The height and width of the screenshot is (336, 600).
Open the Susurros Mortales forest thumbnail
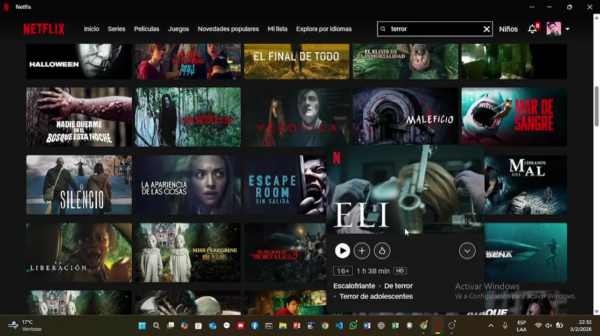[188, 117]
